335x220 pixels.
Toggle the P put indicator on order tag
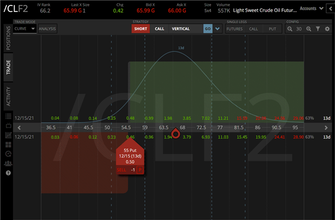tap(140, 170)
